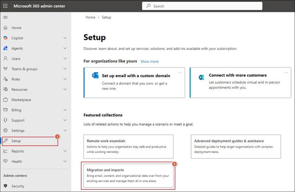Click the Users person icon

click(x=6, y=59)
